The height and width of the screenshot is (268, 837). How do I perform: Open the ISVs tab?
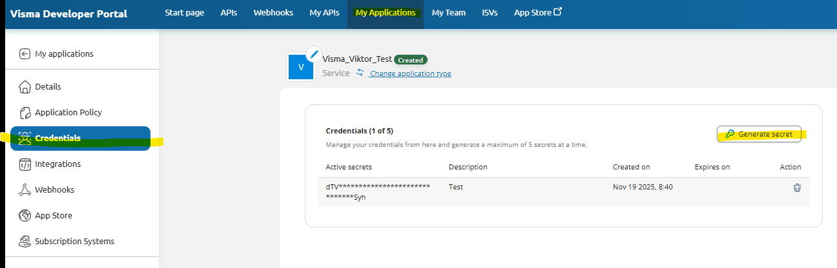[x=490, y=12]
